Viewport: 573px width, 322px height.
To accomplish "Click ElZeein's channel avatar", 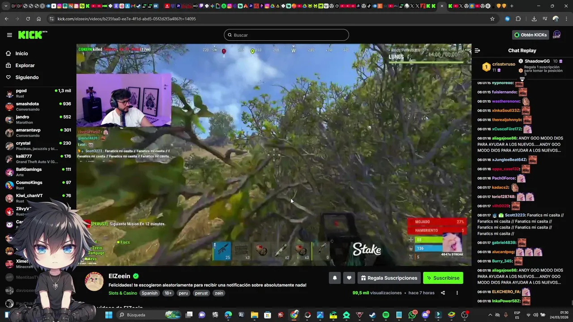I will click(94, 282).
